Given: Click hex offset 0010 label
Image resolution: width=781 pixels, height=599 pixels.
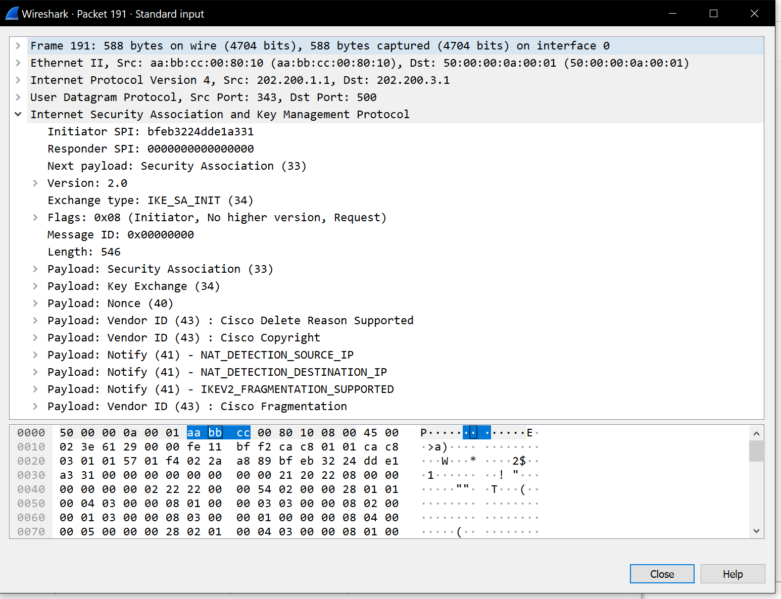Looking at the screenshot, I should coord(31,447).
